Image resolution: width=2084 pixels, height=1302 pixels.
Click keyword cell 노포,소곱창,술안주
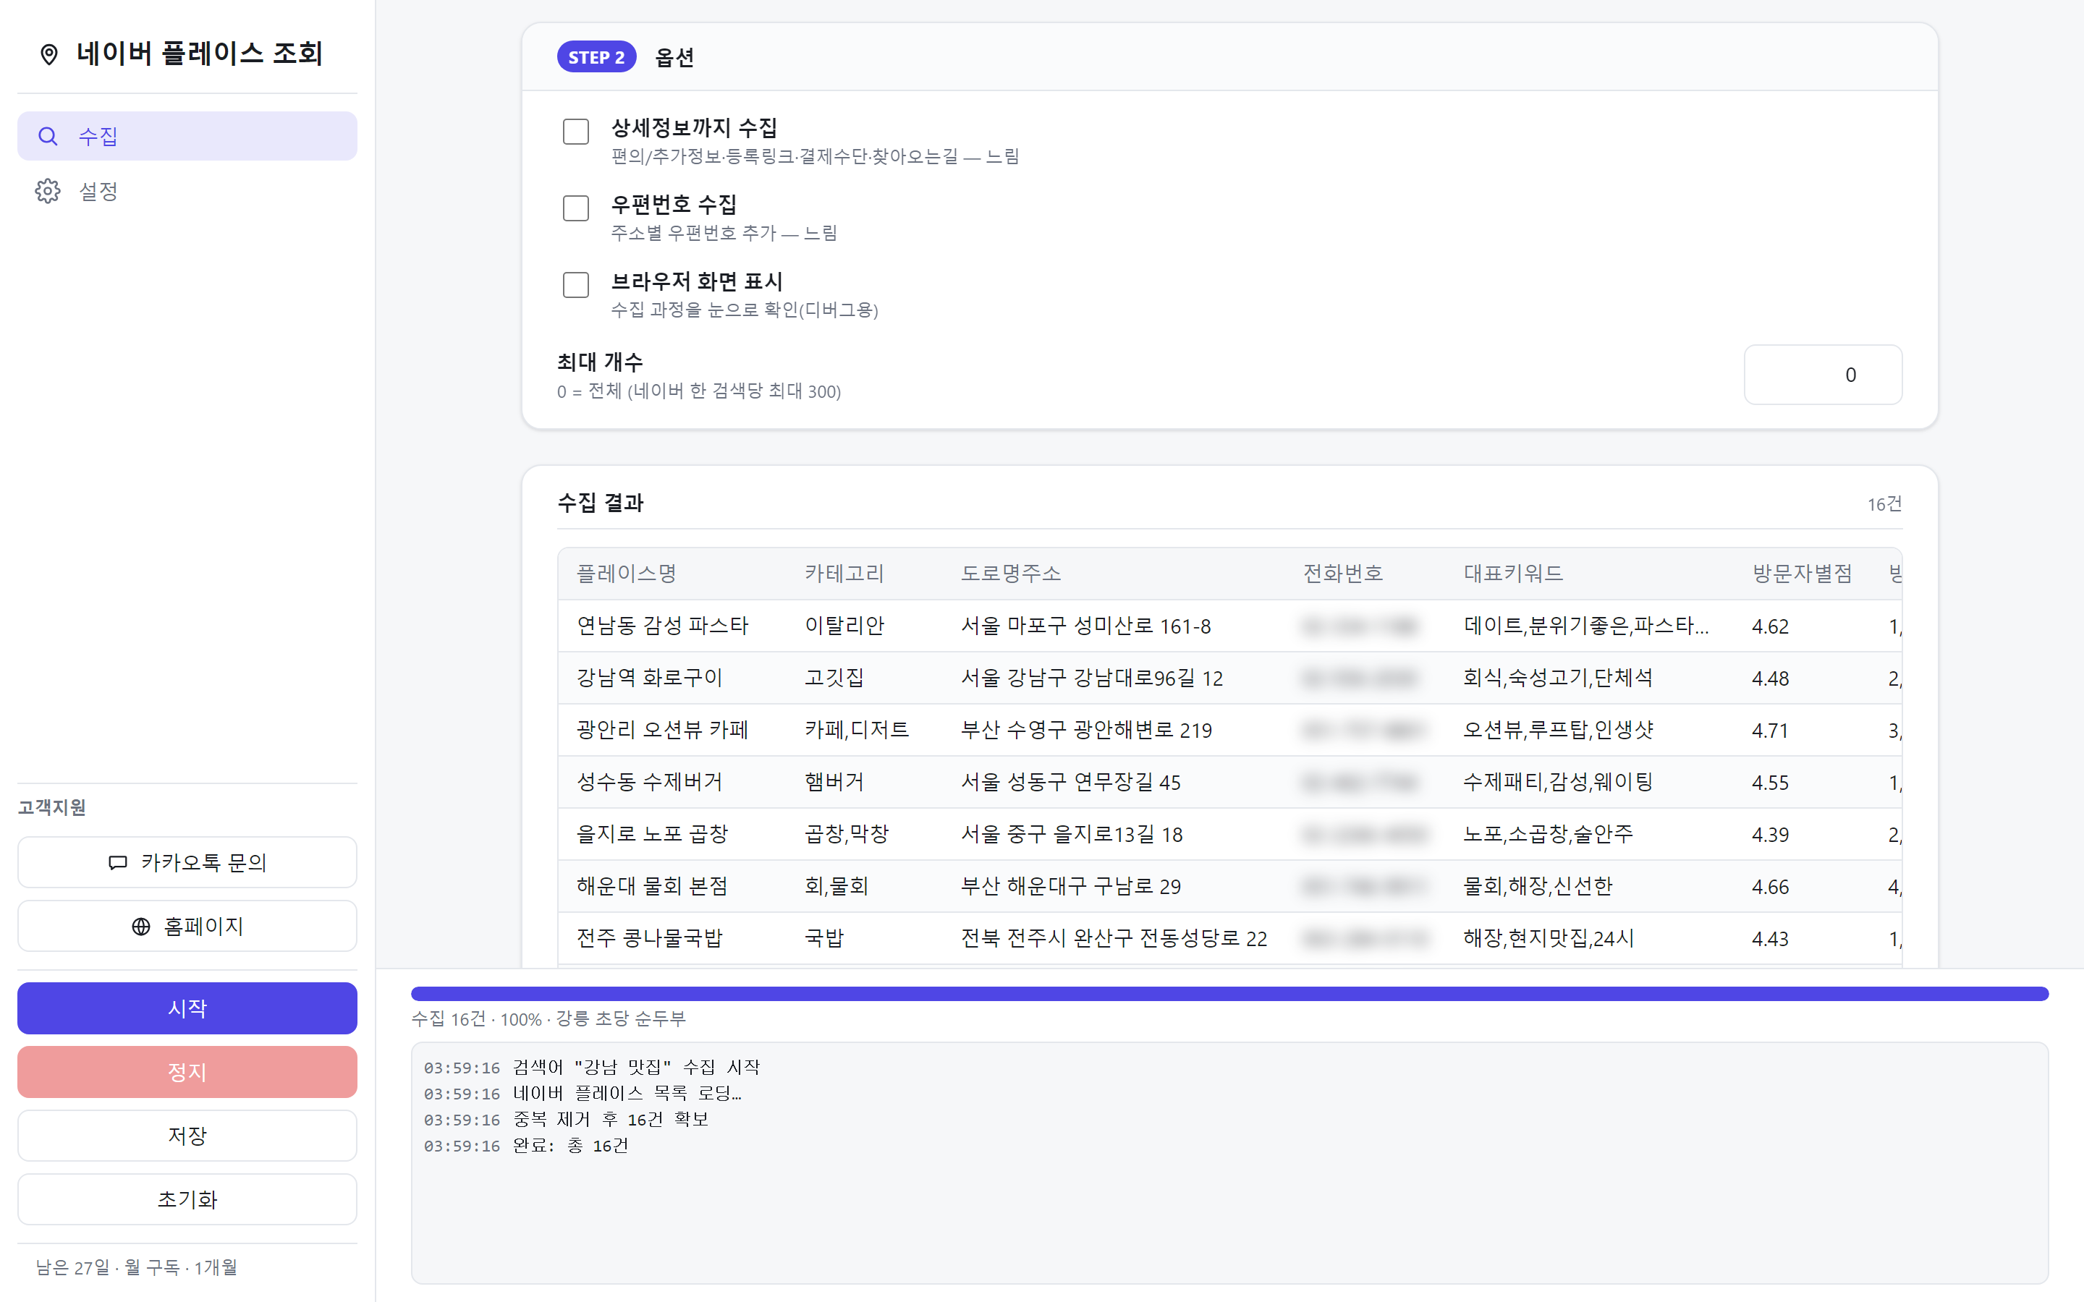pos(1549,835)
